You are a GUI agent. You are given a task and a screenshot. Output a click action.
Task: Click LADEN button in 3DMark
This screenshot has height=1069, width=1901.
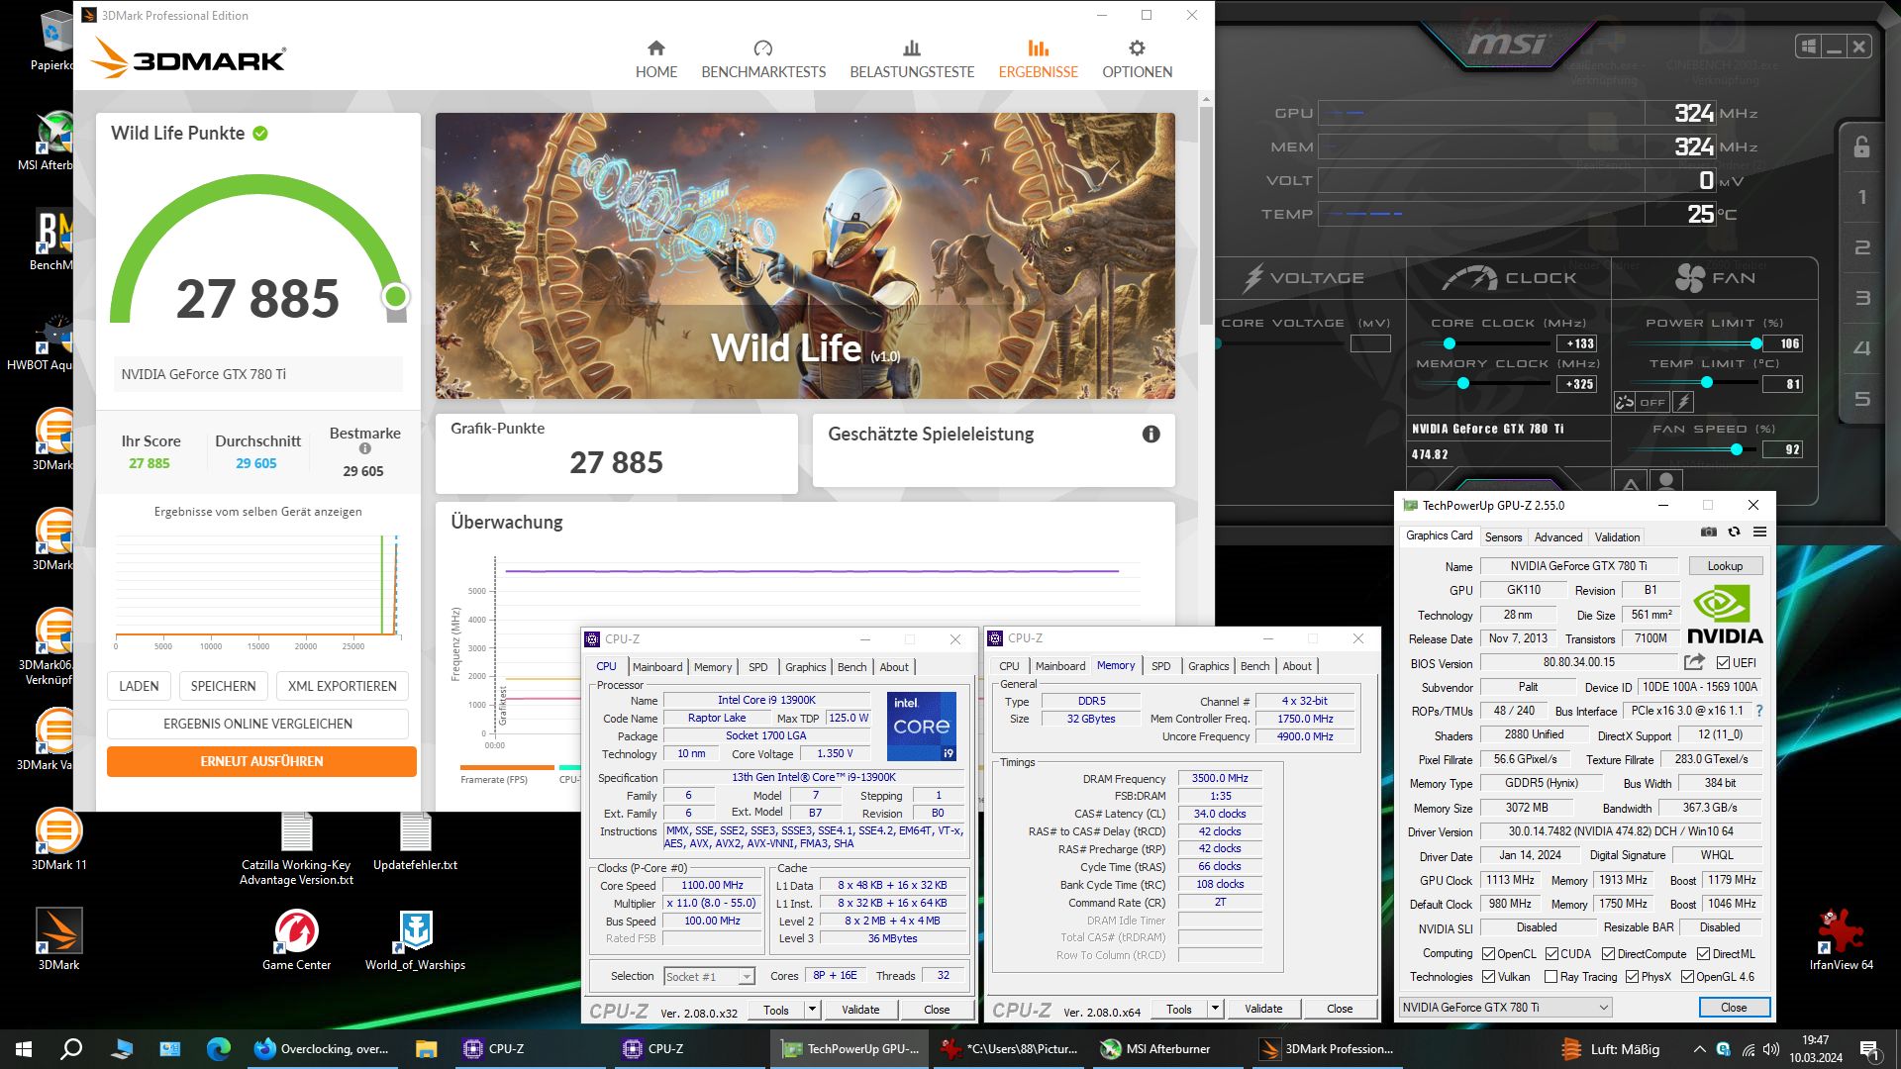[139, 686]
